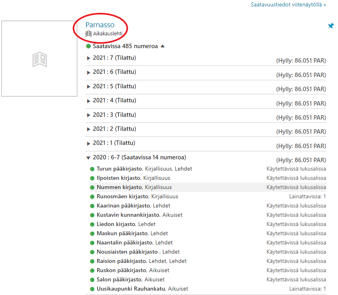Expand issue 2021 : 5 (Tilattu)
The width and height of the screenshot is (338, 295).
pos(89,87)
